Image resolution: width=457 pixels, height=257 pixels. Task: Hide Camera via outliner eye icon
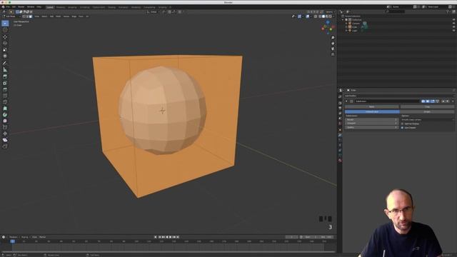click(453, 24)
